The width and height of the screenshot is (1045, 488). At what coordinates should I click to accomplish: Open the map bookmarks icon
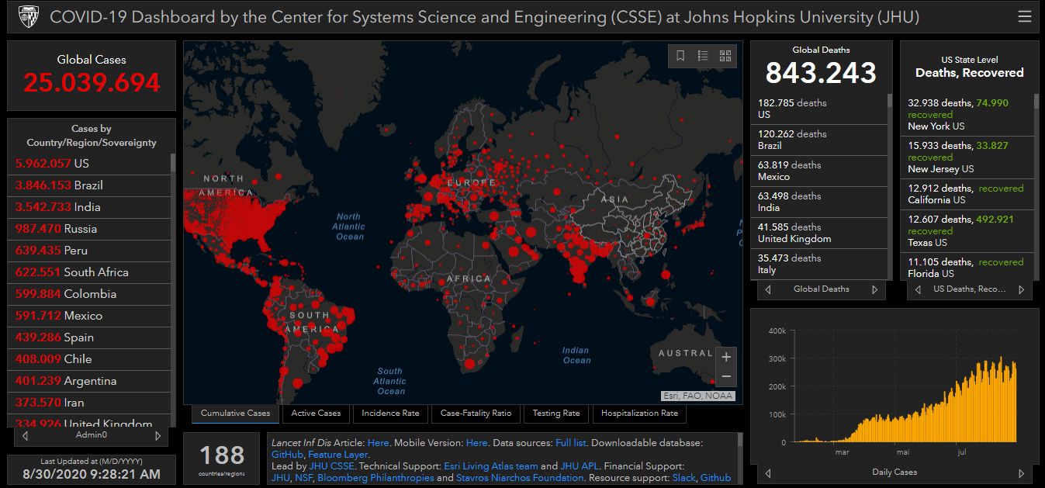(680, 56)
